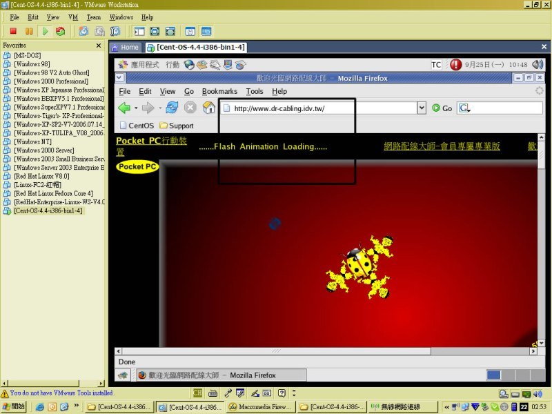552x414 pixels.
Task: Click the Firefox Stop button
Action: pos(190,108)
